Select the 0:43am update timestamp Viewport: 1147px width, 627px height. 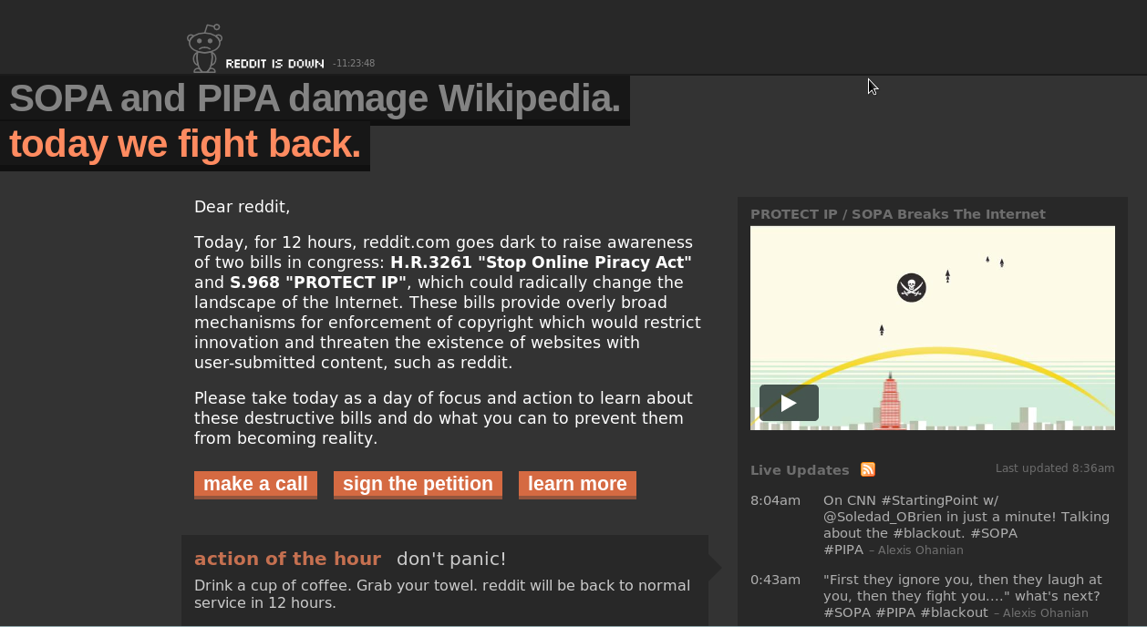(x=775, y=580)
